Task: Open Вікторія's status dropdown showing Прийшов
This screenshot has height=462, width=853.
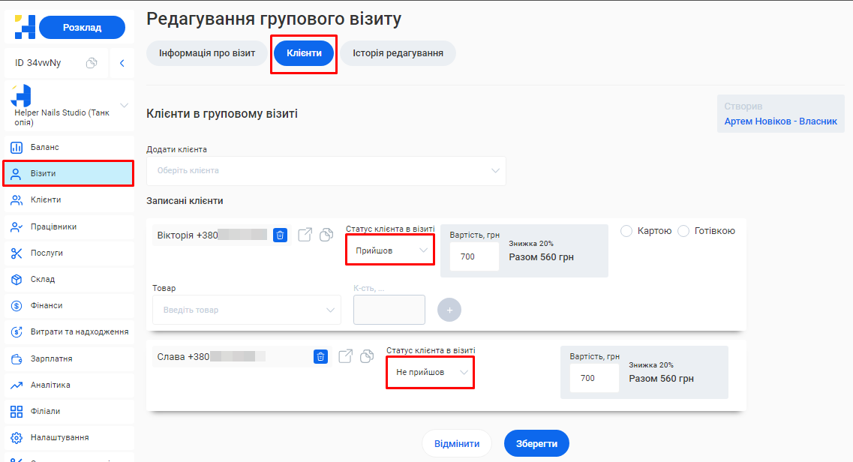Action: coord(391,250)
